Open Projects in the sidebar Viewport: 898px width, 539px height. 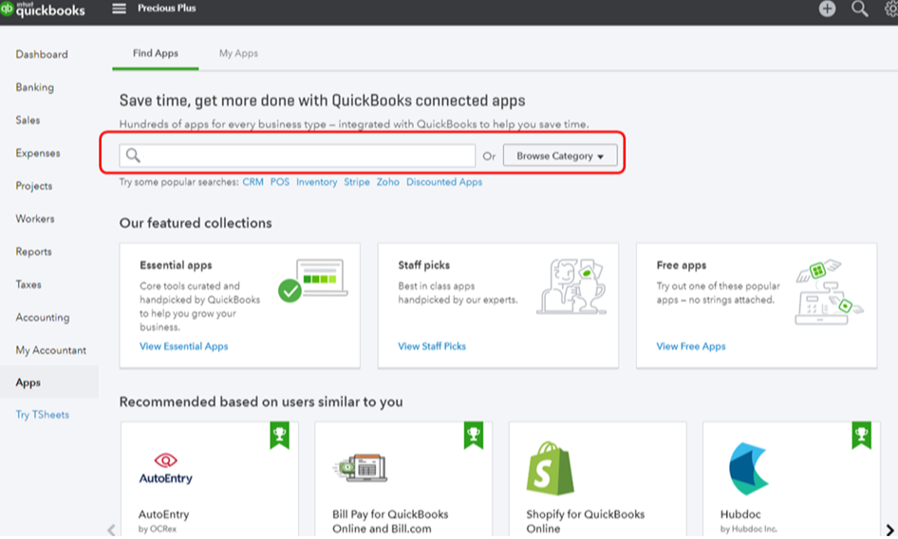click(34, 186)
